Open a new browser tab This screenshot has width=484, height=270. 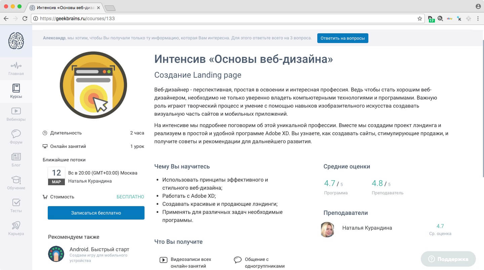click(110, 8)
